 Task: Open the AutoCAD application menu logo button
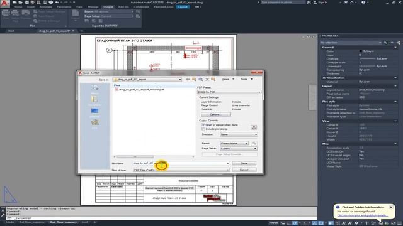[x=4, y=3]
